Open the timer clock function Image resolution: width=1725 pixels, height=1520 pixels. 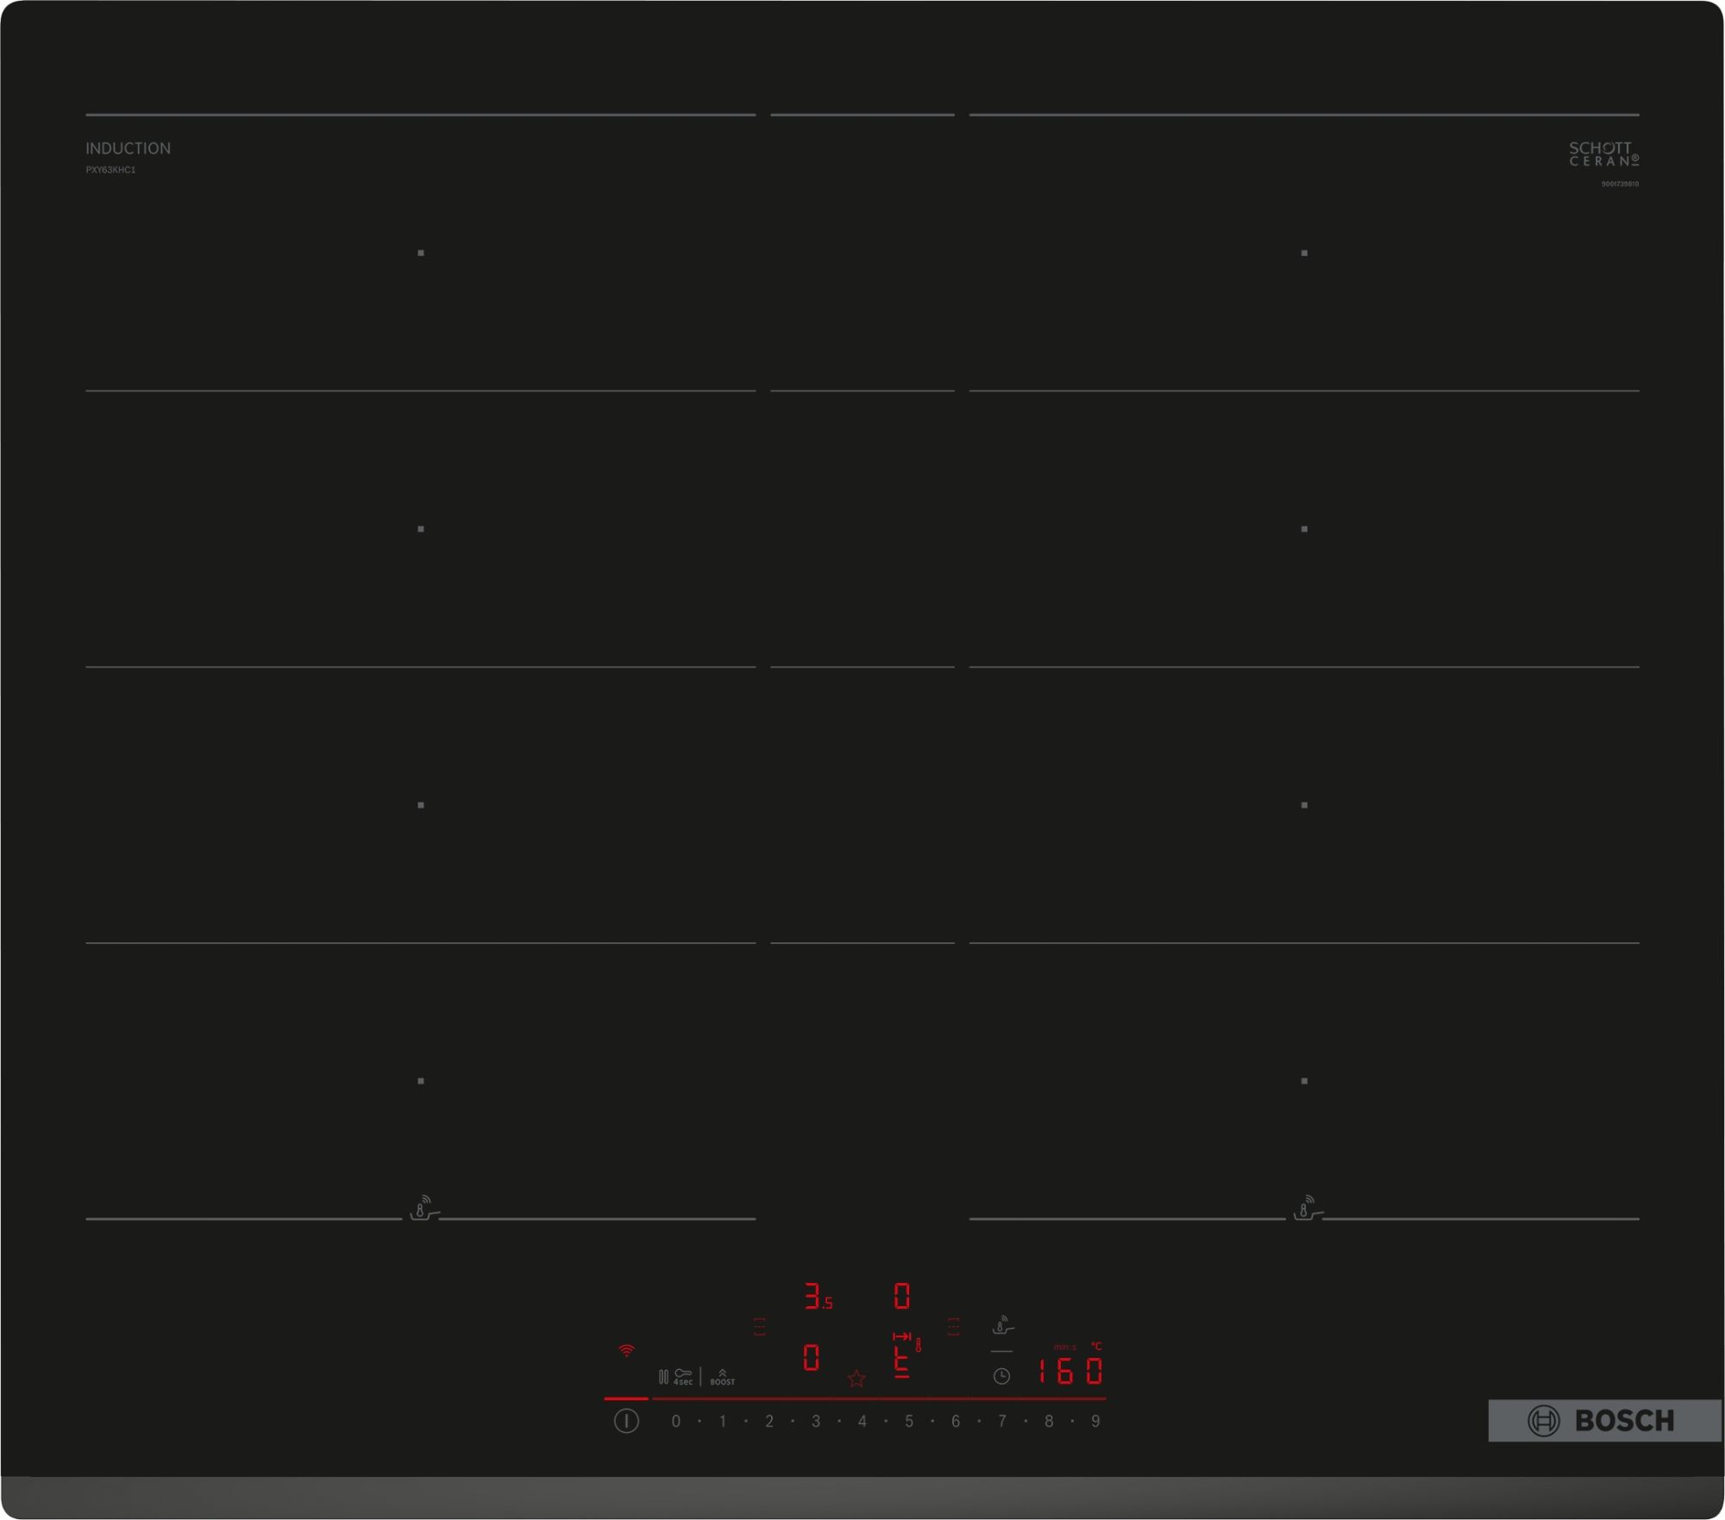(x=1002, y=1377)
